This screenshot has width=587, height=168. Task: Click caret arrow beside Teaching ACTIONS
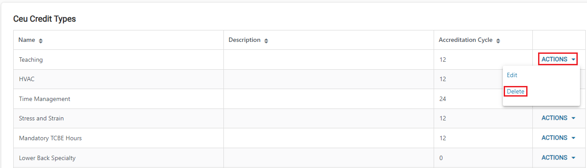point(573,60)
